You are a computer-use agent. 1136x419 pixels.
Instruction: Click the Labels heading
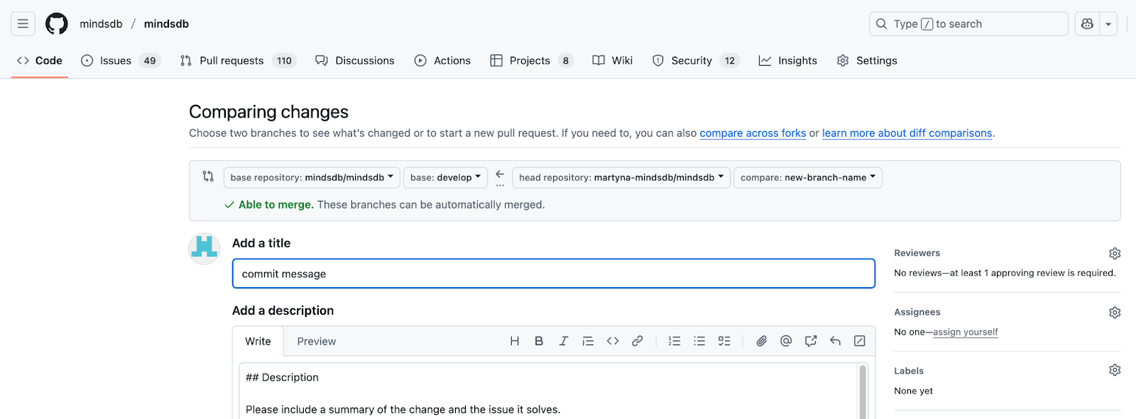(x=909, y=371)
